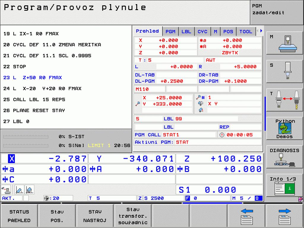Click the scaling icon below mirror icon
The image size is (304, 228).
pos(201,110)
